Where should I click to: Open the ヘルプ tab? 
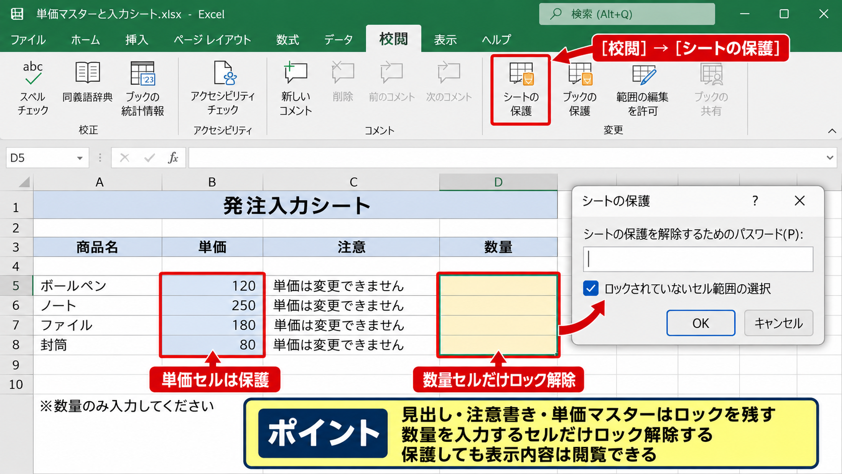[x=496, y=40]
